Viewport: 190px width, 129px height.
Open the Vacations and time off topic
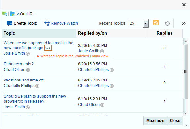[x=23, y=80]
